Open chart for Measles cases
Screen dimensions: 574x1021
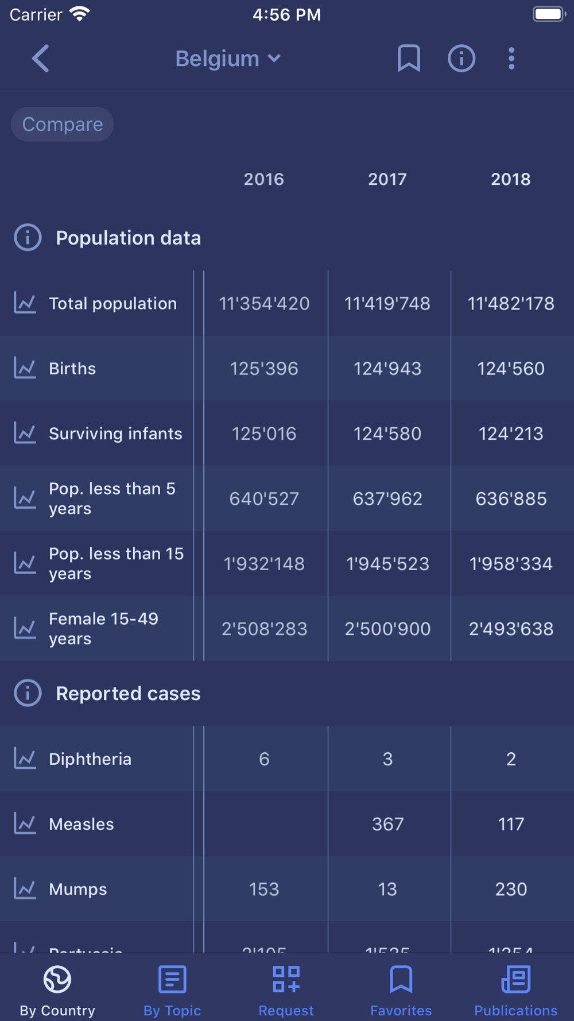(25, 824)
